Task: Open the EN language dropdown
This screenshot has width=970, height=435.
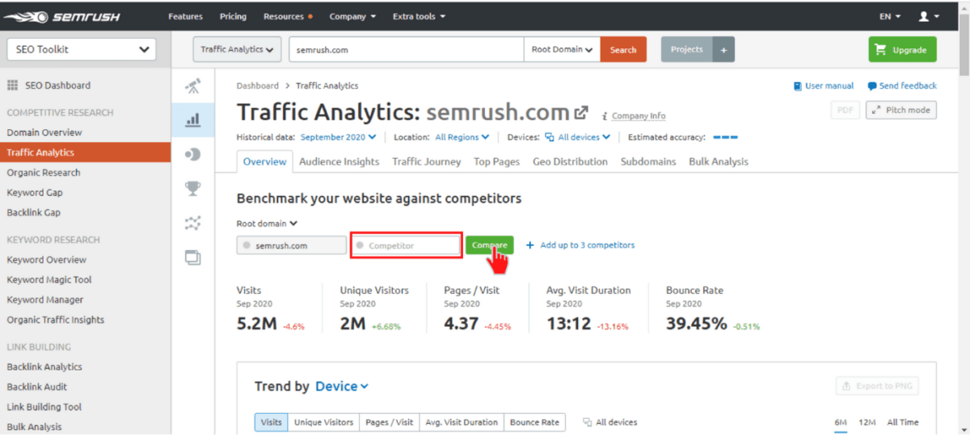Action: tap(890, 16)
